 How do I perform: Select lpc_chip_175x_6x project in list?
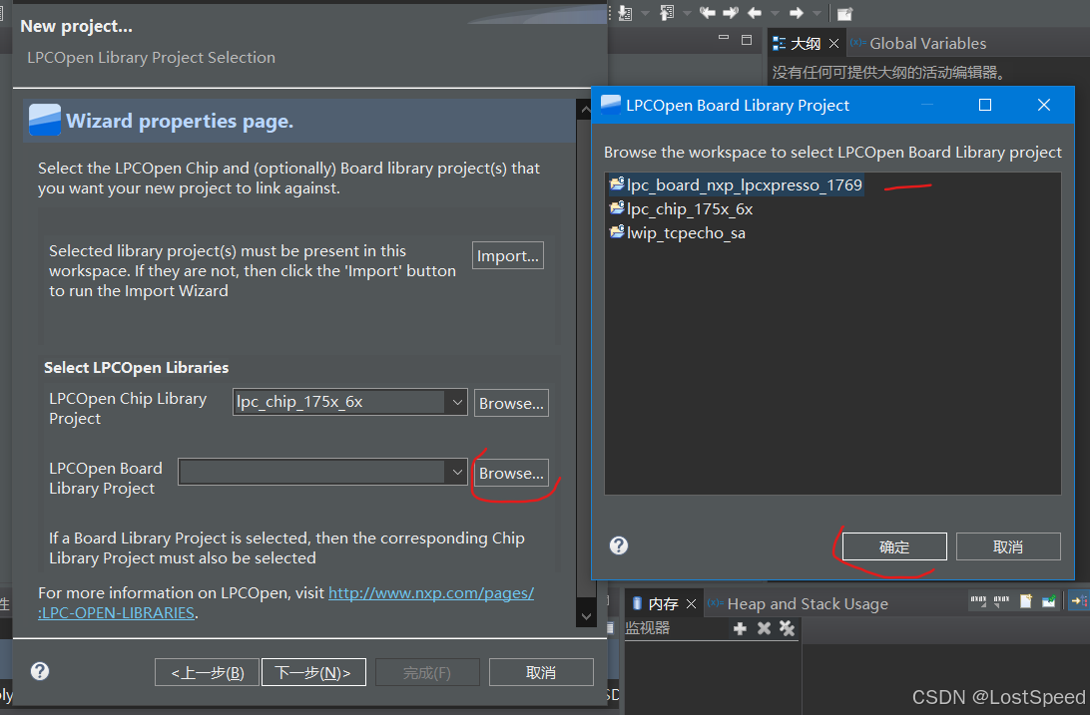pyautogui.click(x=681, y=209)
